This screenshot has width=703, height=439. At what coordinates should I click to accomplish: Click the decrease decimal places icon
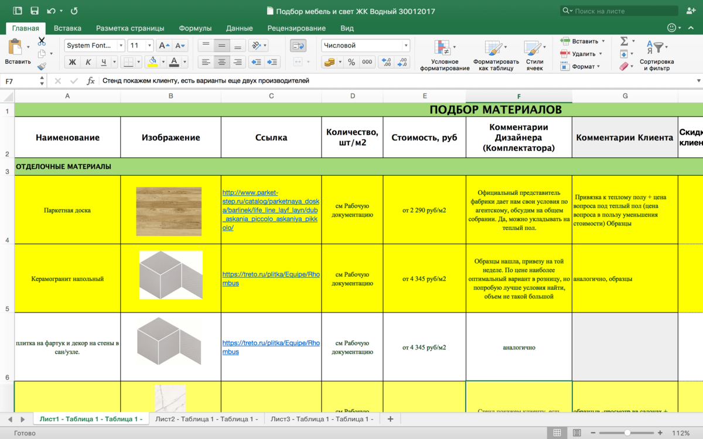pos(402,62)
